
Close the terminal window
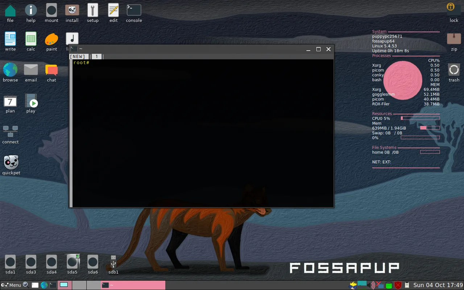[x=328, y=49]
